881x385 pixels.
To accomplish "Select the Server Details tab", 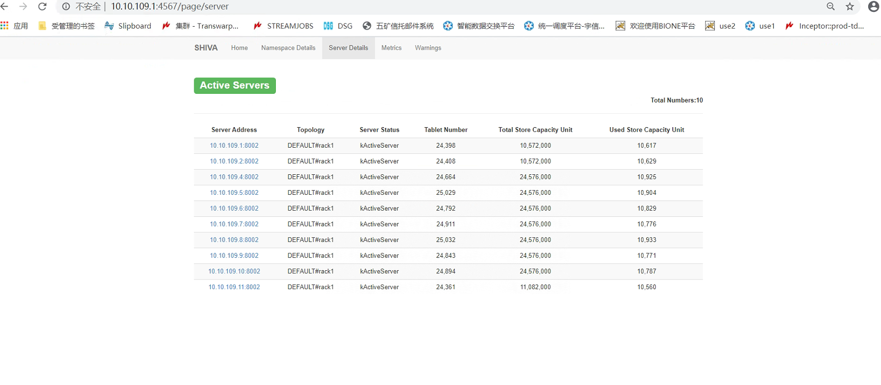I will tap(348, 48).
